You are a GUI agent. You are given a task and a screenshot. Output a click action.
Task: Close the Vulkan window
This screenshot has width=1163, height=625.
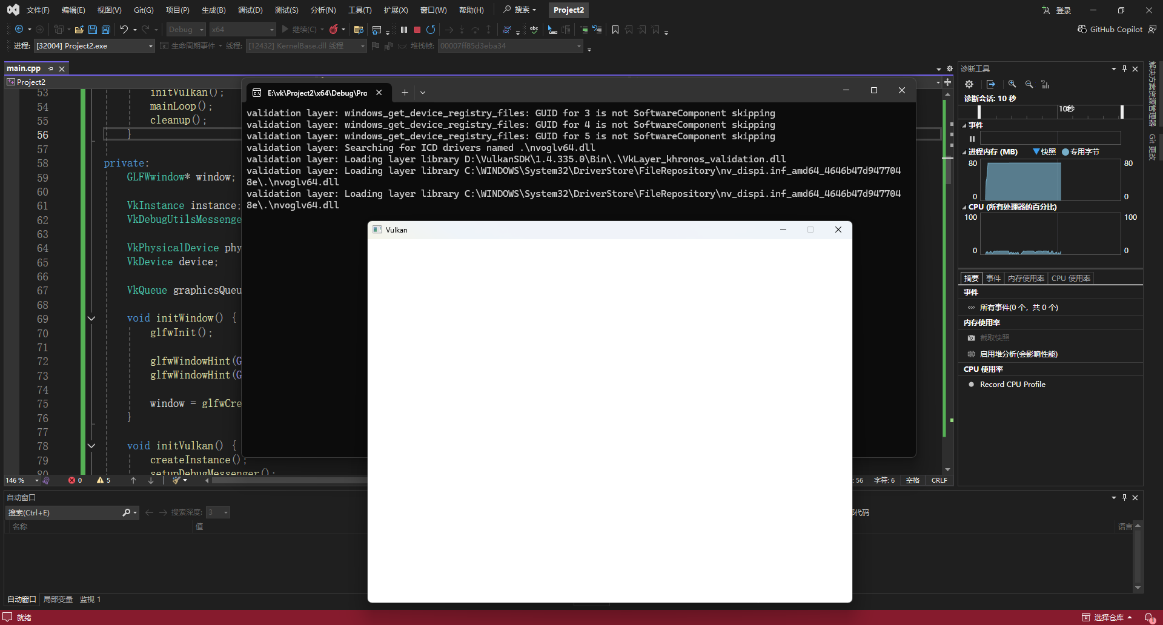(x=838, y=230)
